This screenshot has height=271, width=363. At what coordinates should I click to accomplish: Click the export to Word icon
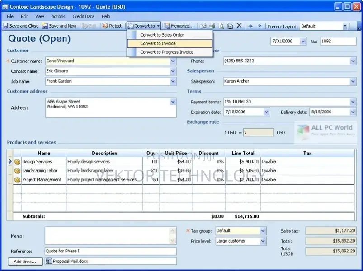(x=230, y=26)
